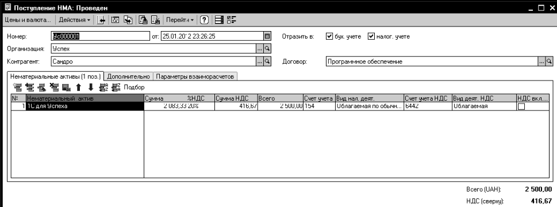
Task: Click the Счет учета column header
Action: tap(319, 98)
